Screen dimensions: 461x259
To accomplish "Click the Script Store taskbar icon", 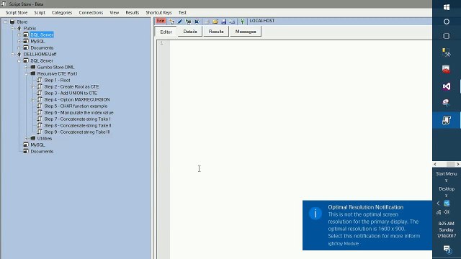I will pos(447,120).
